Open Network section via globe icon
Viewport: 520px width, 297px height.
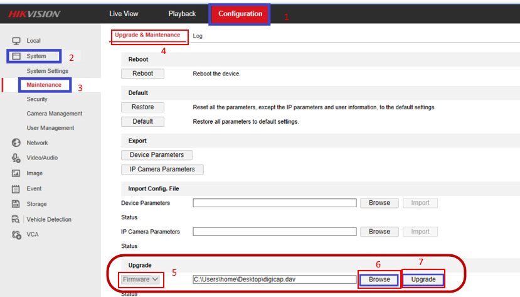[16, 143]
